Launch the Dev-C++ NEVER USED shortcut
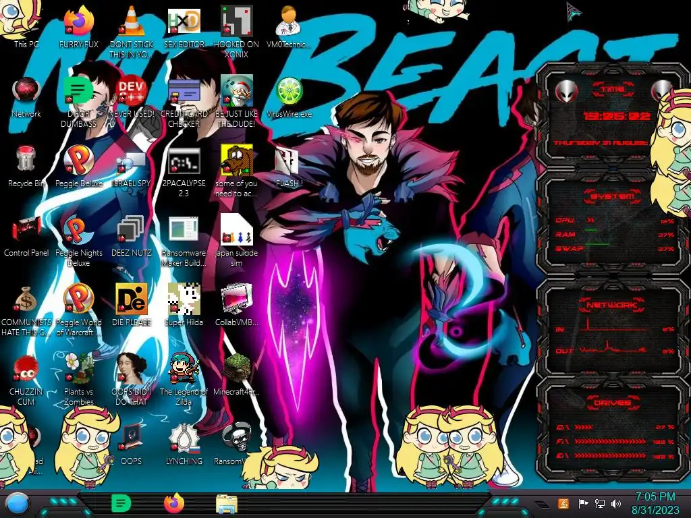Viewport: 691px width, 518px height. 132,97
